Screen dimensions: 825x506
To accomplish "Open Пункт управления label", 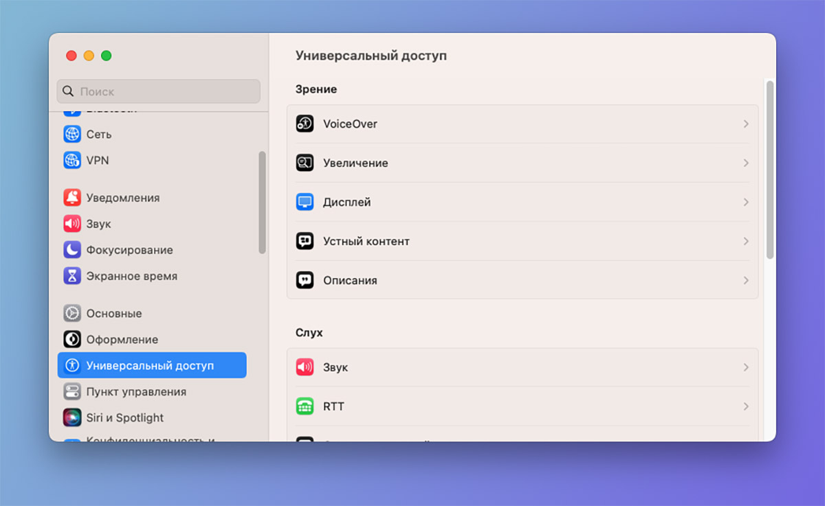I will 136,391.
